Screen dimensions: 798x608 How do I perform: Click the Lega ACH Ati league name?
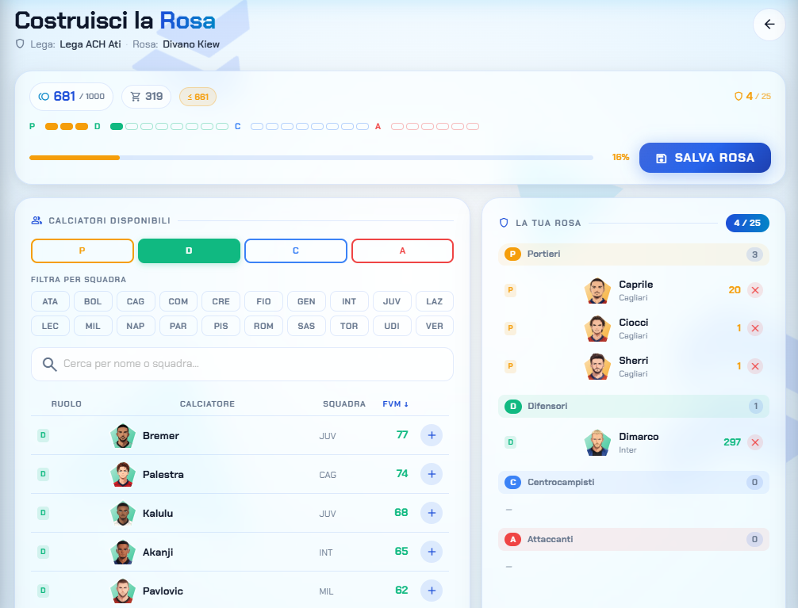pos(90,44)
